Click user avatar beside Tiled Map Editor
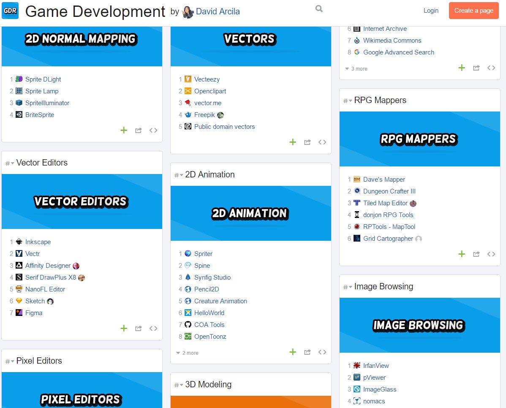This screenshot has width=506, height=408. click(x=413, y=203)
